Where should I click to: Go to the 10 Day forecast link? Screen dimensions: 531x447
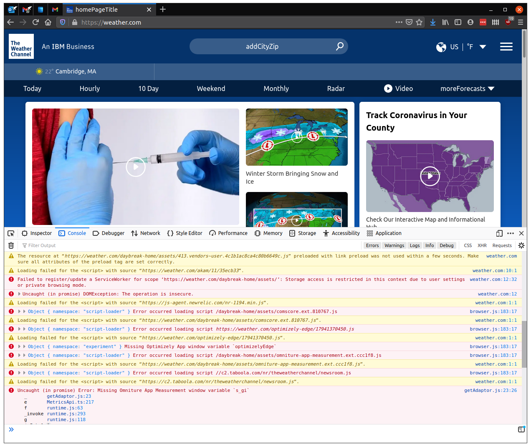[x=149, y=88]
